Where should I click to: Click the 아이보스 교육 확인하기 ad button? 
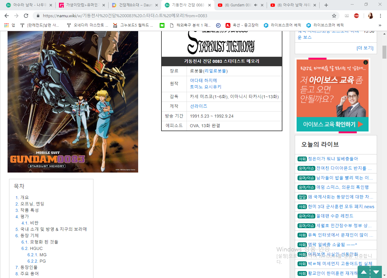tap(333, 124)
